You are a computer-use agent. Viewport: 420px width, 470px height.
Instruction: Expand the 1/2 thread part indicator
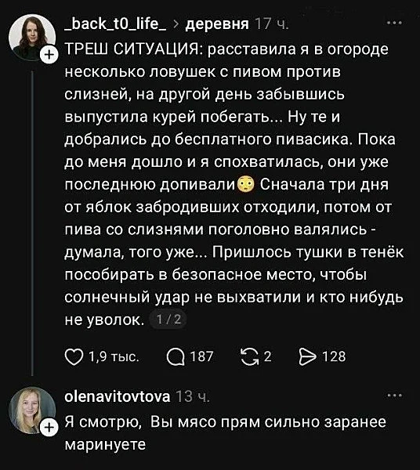pos(169,320)
